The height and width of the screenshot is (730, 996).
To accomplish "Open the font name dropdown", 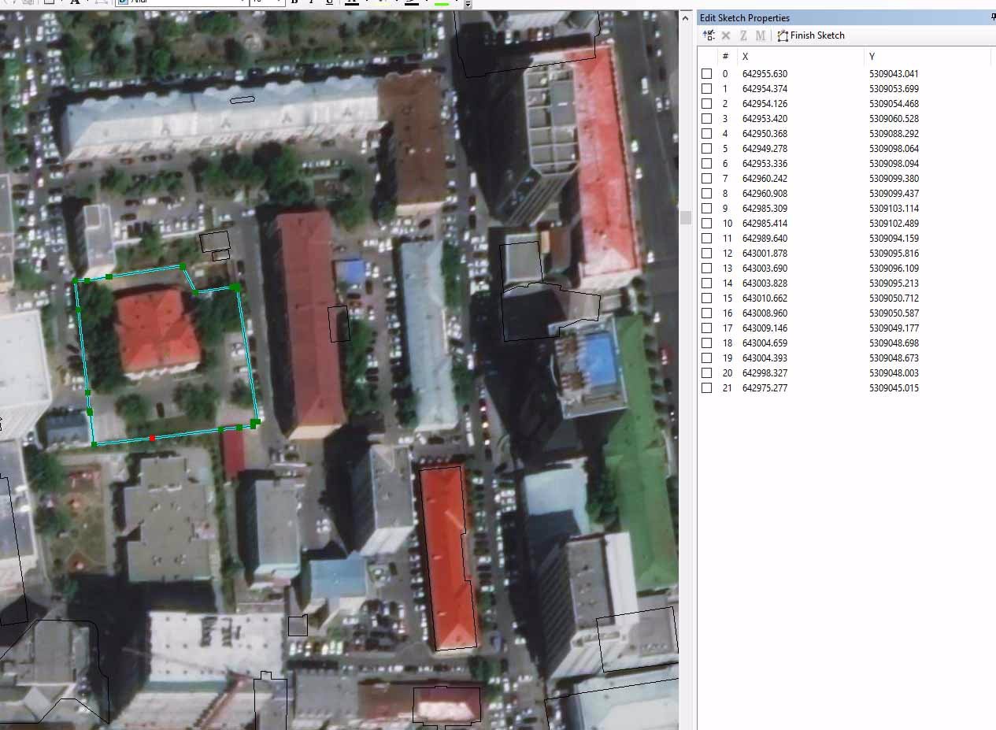I will point(243,2).
